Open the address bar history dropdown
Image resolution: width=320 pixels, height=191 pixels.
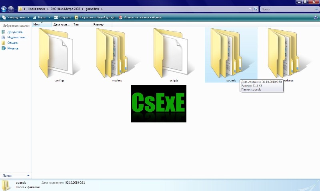coord(250,8)
